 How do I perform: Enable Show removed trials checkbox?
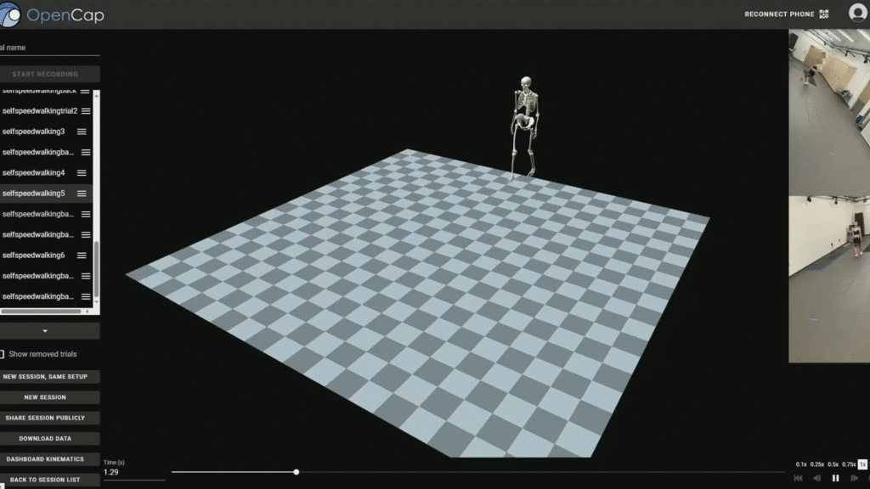coord(3,354)
